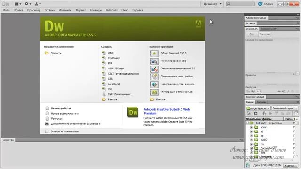Click the Навигация в интер. режиме icon
Image resolution: width=301 pixels, height=169 pixels.
tap(154, 84)
